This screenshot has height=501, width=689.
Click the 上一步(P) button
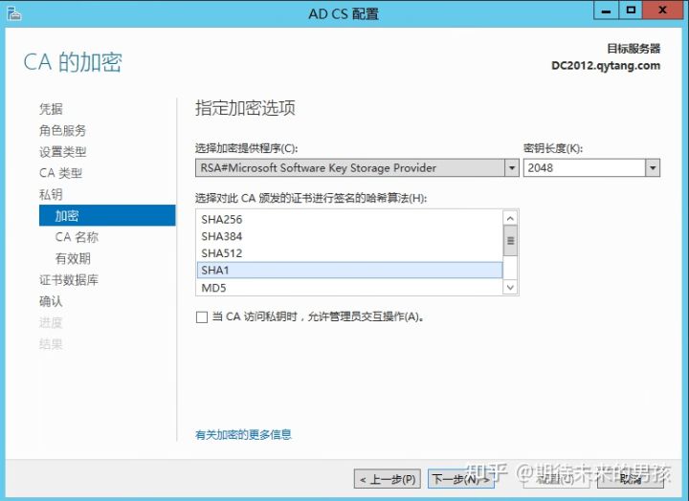[388, 479]
